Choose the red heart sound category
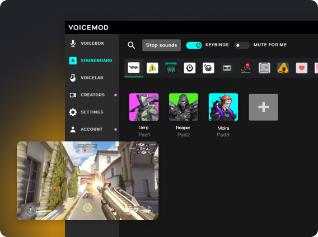The image size is (318, 237). tap(302, 68)
